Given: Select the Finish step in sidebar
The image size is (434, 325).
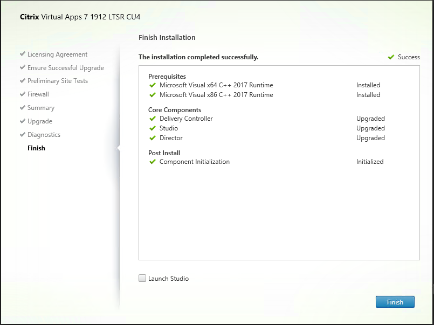Looking at the screenshot, I should (36, 148).
